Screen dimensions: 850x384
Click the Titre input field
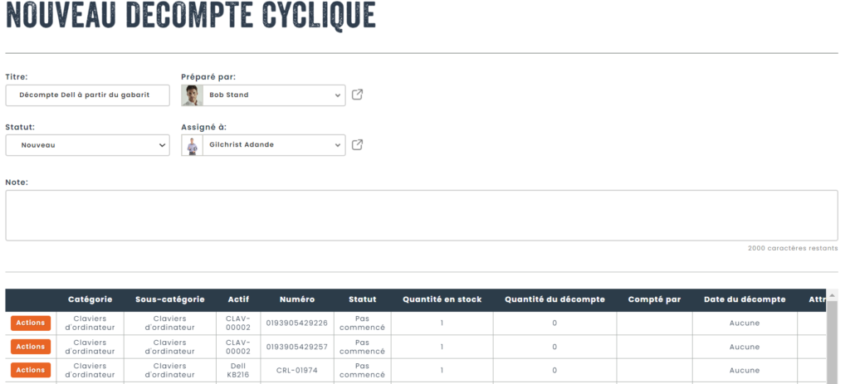coord(87,95)
